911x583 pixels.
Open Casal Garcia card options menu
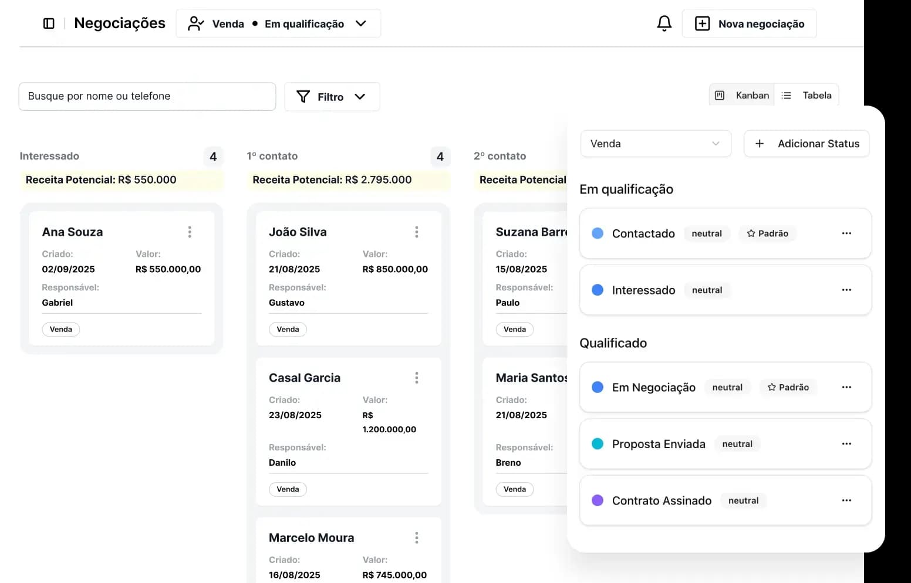[417, 378]
